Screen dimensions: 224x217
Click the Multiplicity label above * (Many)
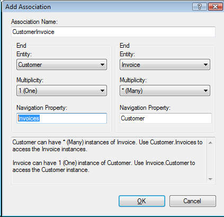[x=133, y=80]
